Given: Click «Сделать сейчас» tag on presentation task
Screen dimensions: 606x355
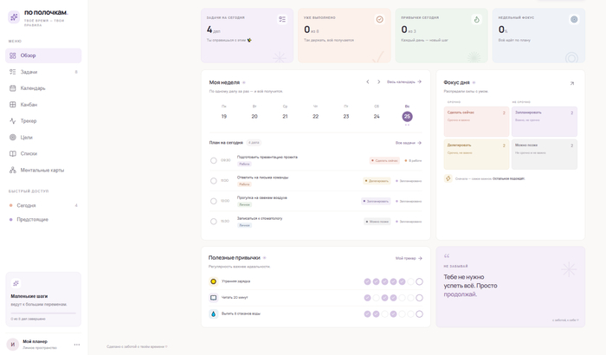Looking at the screenshot, I should click(384, 160).
